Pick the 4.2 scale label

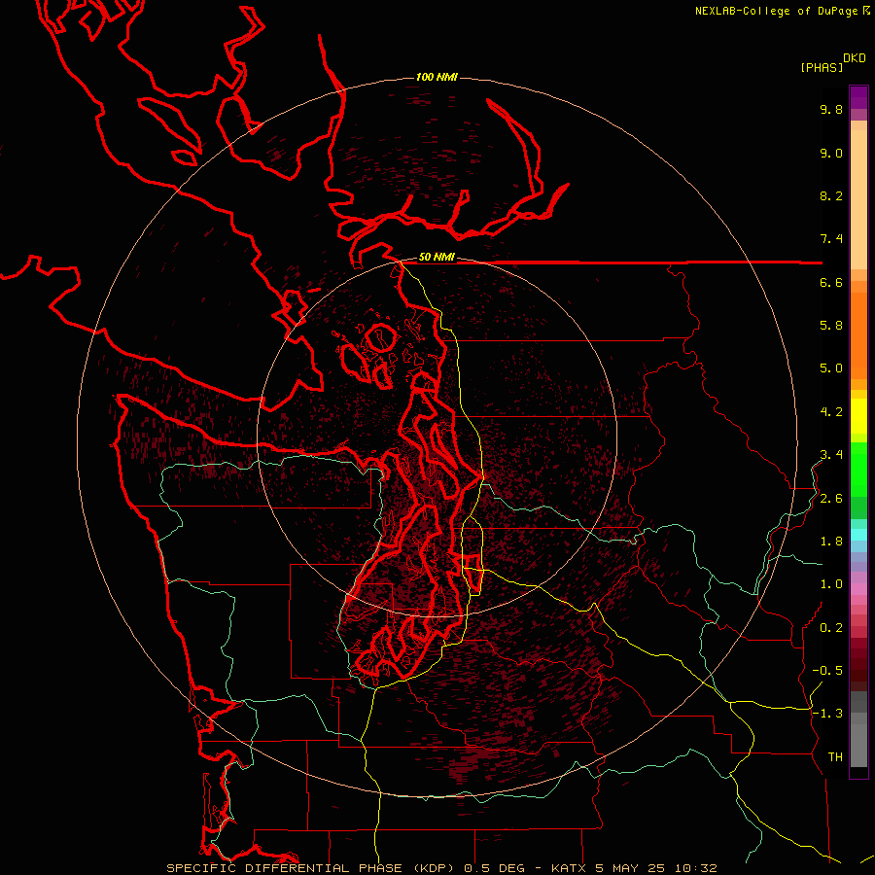click(831, 412)
